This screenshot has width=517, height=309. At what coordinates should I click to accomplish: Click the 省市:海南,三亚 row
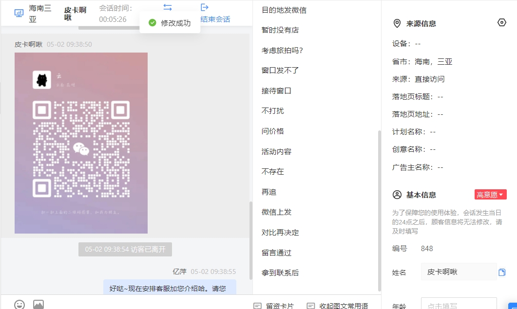(x=422, y=62)
